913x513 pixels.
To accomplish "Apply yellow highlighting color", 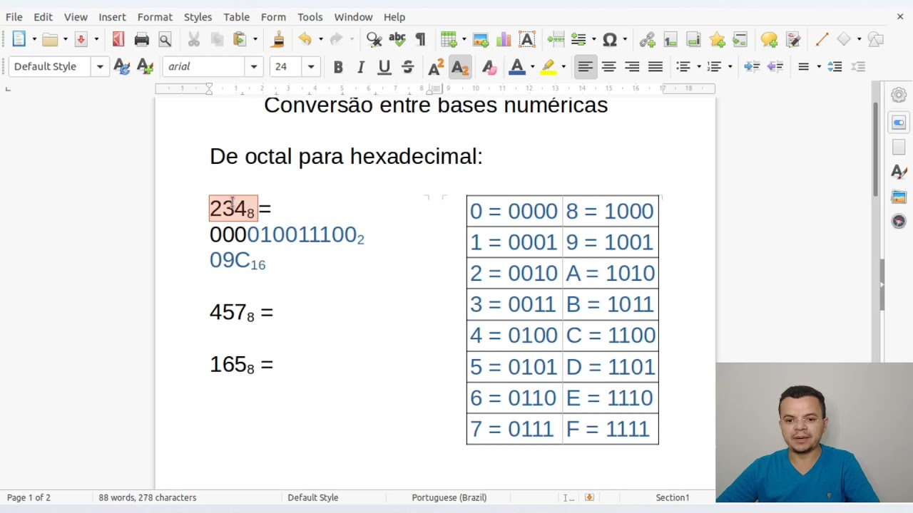I will (548, 66).
